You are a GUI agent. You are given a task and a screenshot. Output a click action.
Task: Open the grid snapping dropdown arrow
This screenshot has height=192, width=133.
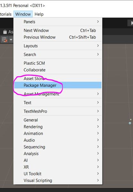[x=11, y=40]
